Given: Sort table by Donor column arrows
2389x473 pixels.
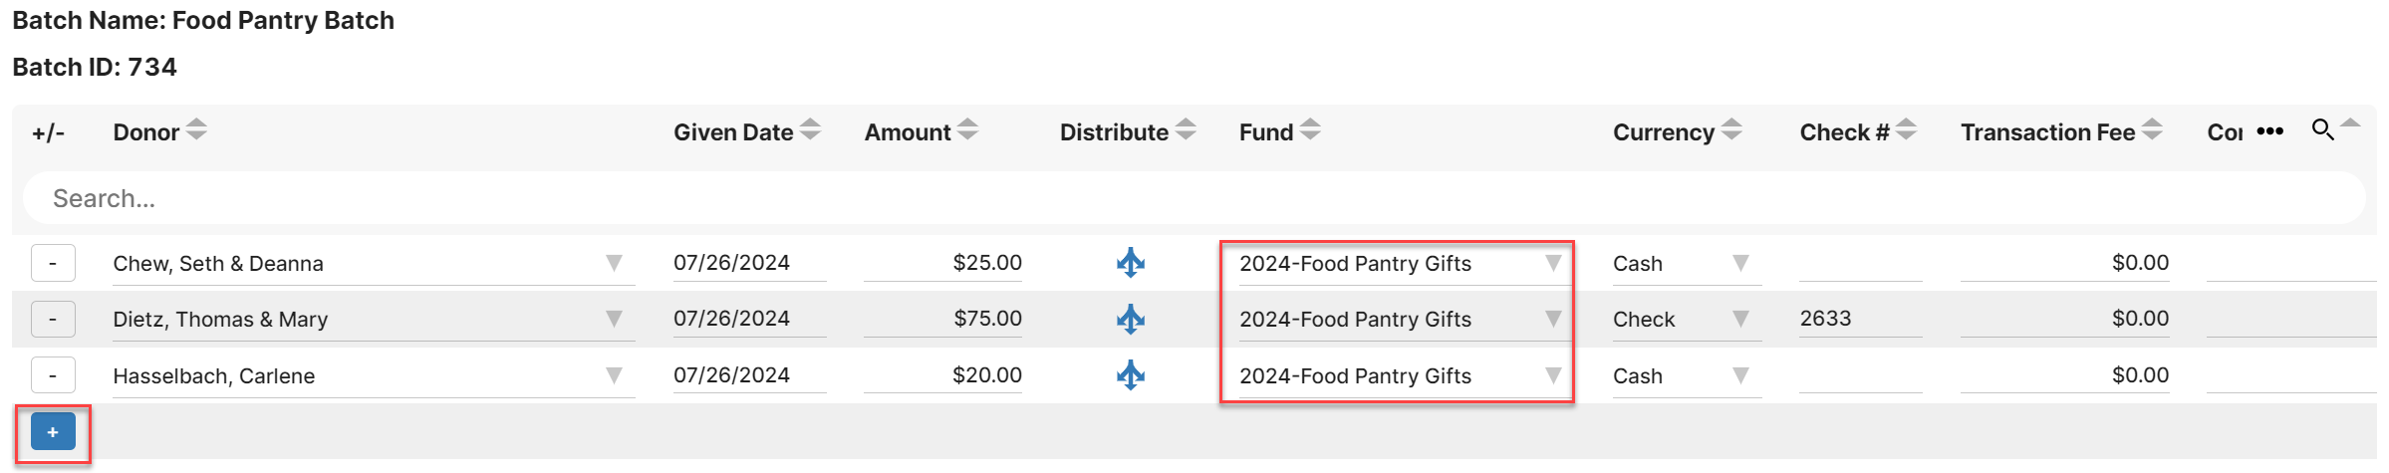Looking at the screenshot, I should pyautogui.click(x=196, y=129).
